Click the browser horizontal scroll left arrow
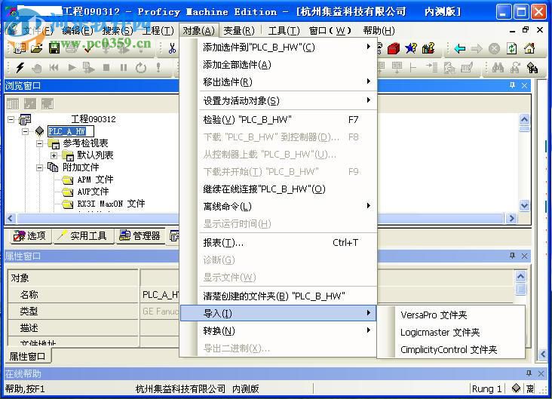The image size is (552, 399). (11, 218)
